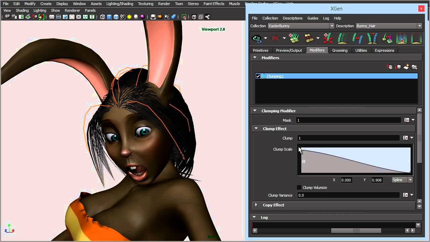Switch to the Grooming tab

click(340, 50)
